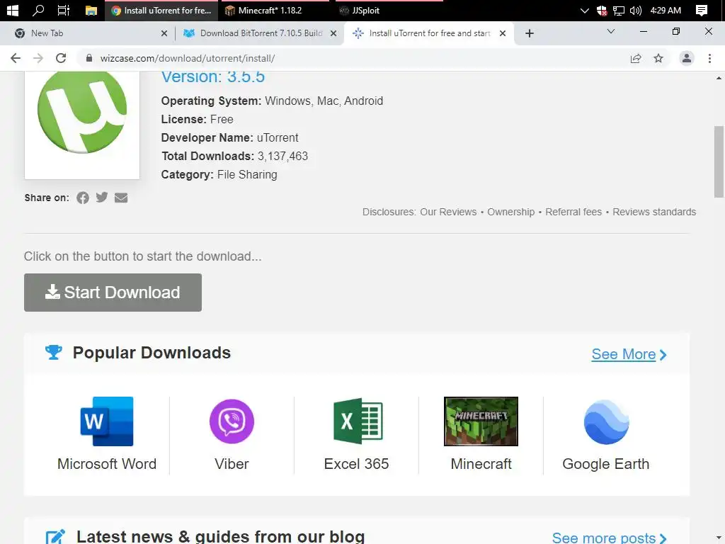Switch to the New Tab browser tab

tap(87, 33)
